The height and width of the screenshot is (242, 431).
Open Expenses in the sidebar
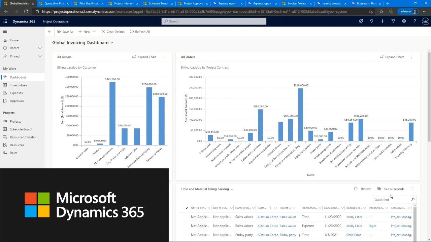(16, 93)
